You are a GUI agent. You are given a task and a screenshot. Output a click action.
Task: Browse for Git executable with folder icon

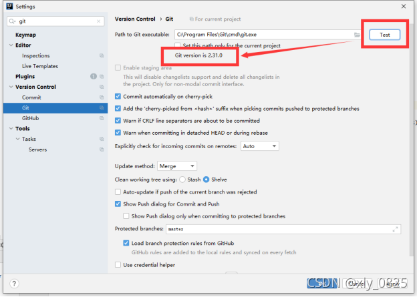357,35
